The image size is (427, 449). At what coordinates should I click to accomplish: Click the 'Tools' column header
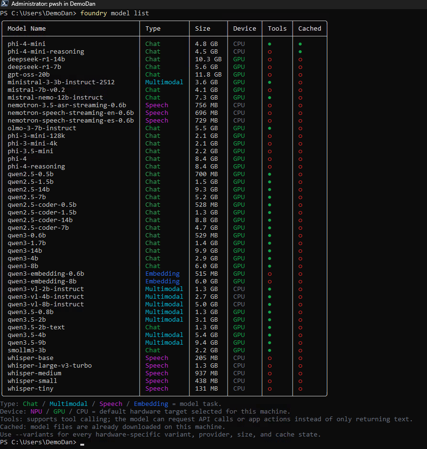pos(277,28)
